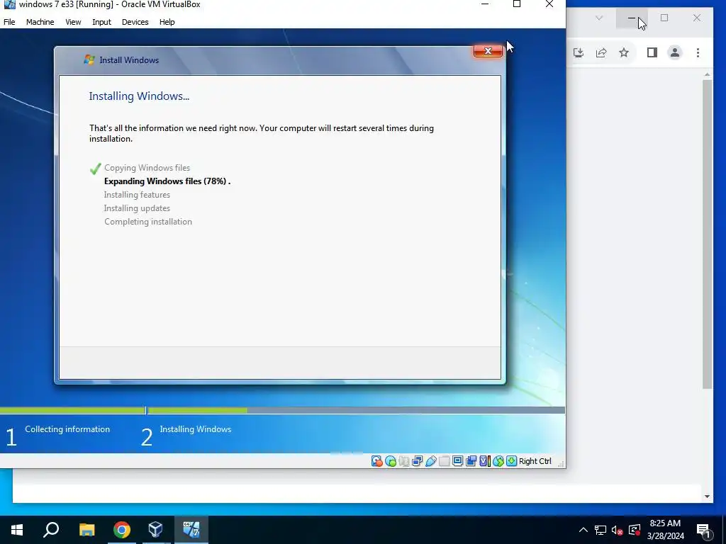The image size is (726, 544).
Task: Open taskbar Search magnifier
Action: tap(51, 530)
